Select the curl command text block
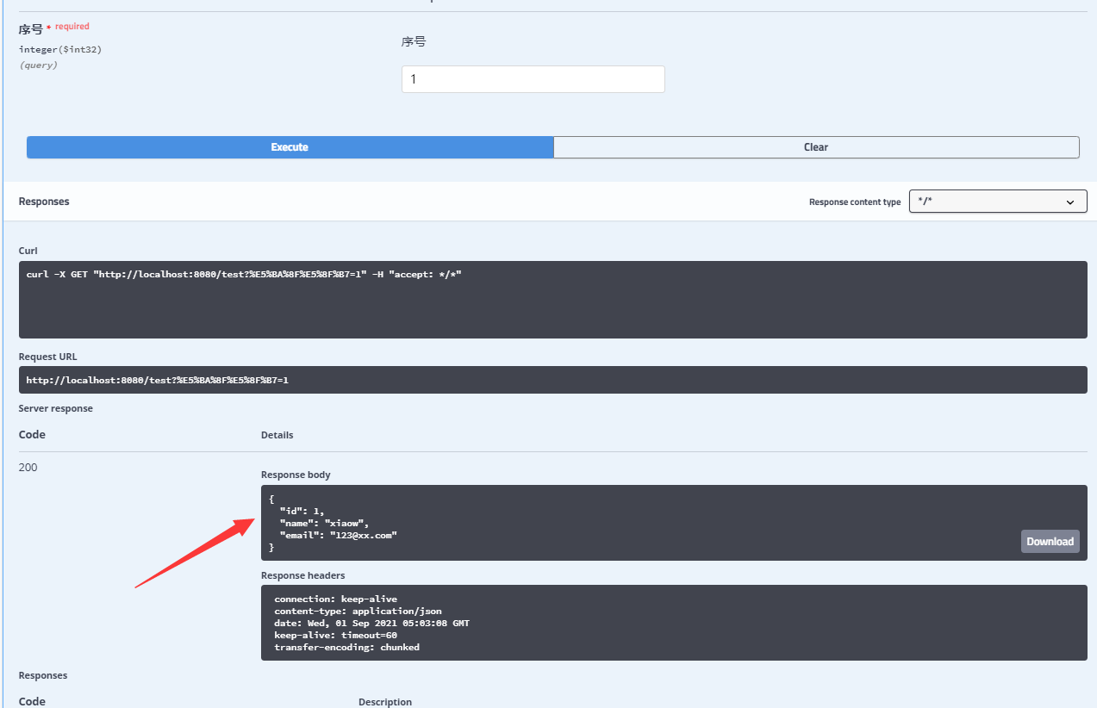Viewport: 1097px width, 708px height. pyautogui.click(x=553, y=300)
